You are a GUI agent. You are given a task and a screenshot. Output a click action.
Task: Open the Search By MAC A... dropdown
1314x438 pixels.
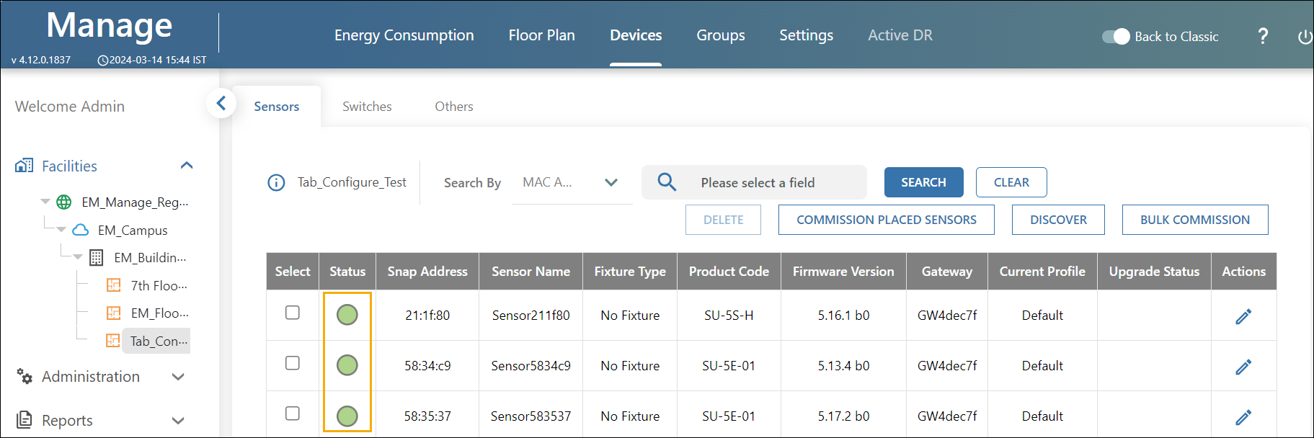click(572, 183)
